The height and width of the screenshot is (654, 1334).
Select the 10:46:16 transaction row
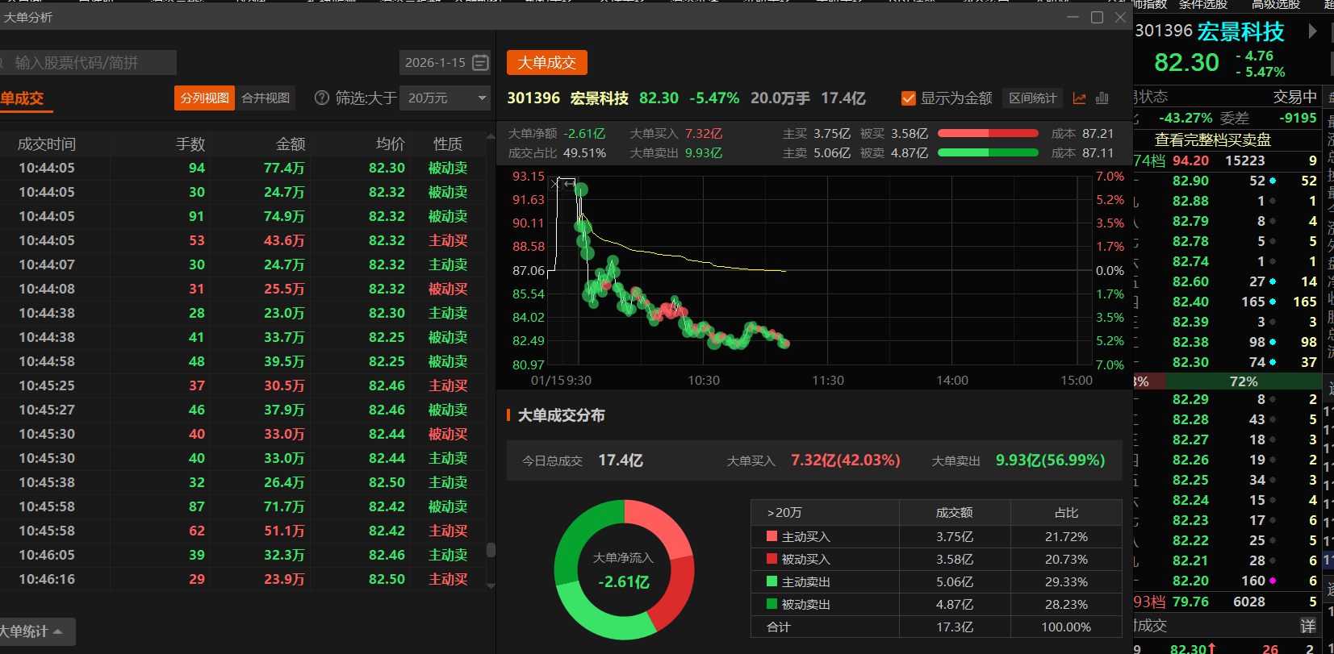[243, 579]
